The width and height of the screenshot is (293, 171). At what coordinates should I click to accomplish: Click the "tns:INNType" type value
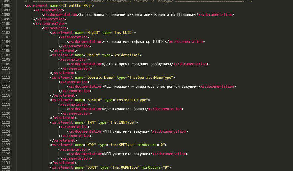pyautogui.click(x=122, y=122)
